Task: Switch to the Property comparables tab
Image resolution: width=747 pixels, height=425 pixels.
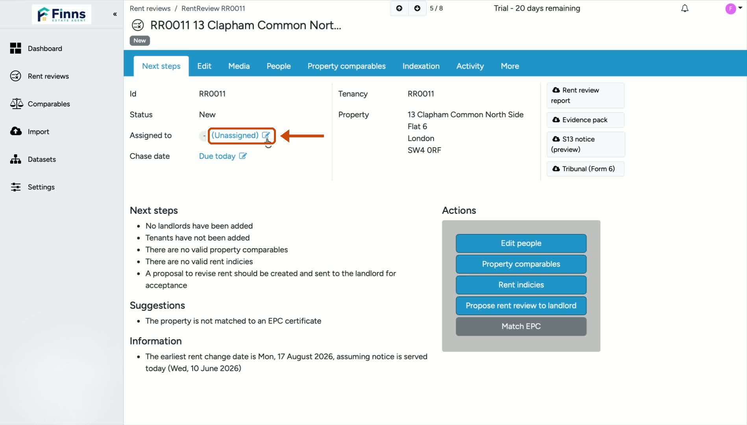Action: pyautogui.click(x=346, y=66)
